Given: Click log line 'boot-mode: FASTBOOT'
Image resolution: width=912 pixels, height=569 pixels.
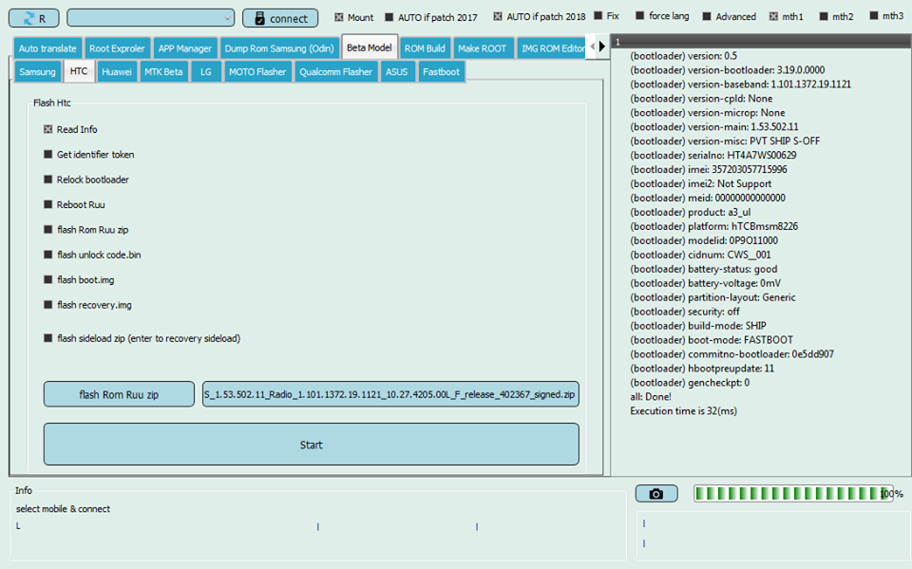Looking at the screenshot, I should point(712,340).
